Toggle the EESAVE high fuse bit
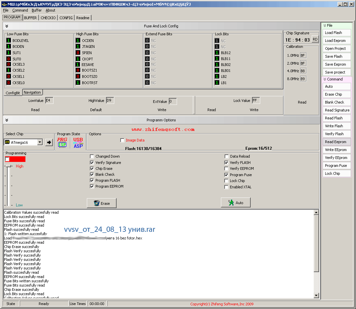This screenshot has height=309, width=356. tap(78, 64)
